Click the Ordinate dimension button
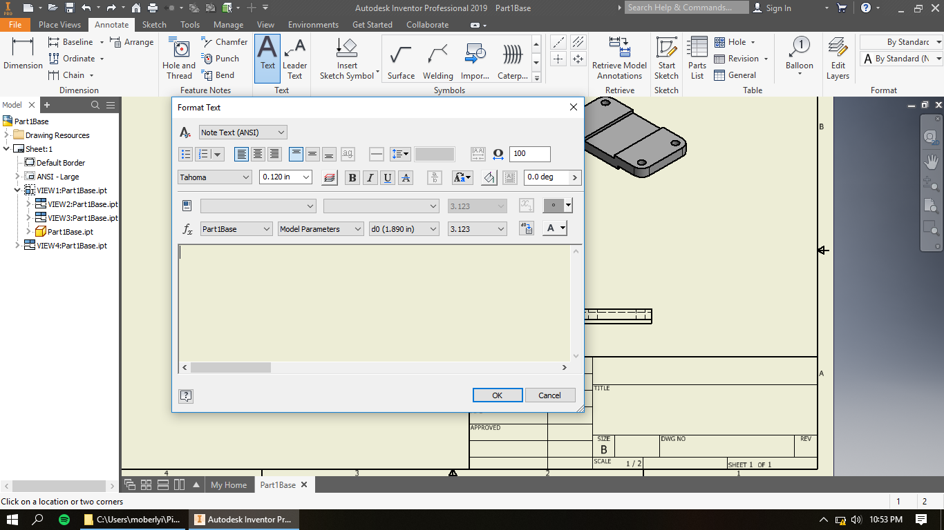 pos(72,59)
